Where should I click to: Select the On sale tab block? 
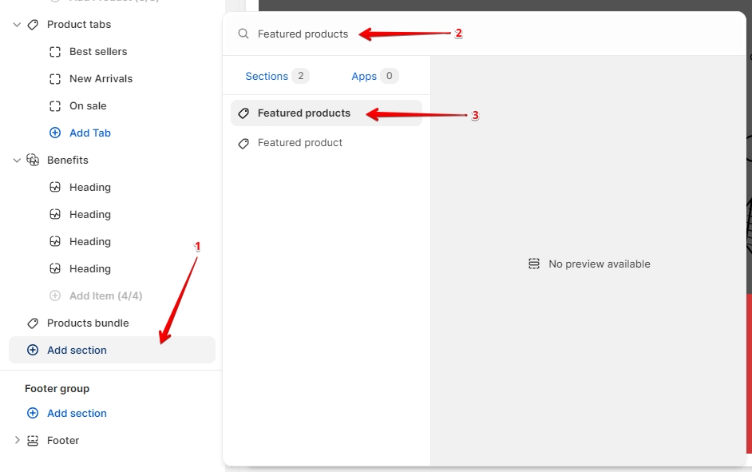pos(88,106)
